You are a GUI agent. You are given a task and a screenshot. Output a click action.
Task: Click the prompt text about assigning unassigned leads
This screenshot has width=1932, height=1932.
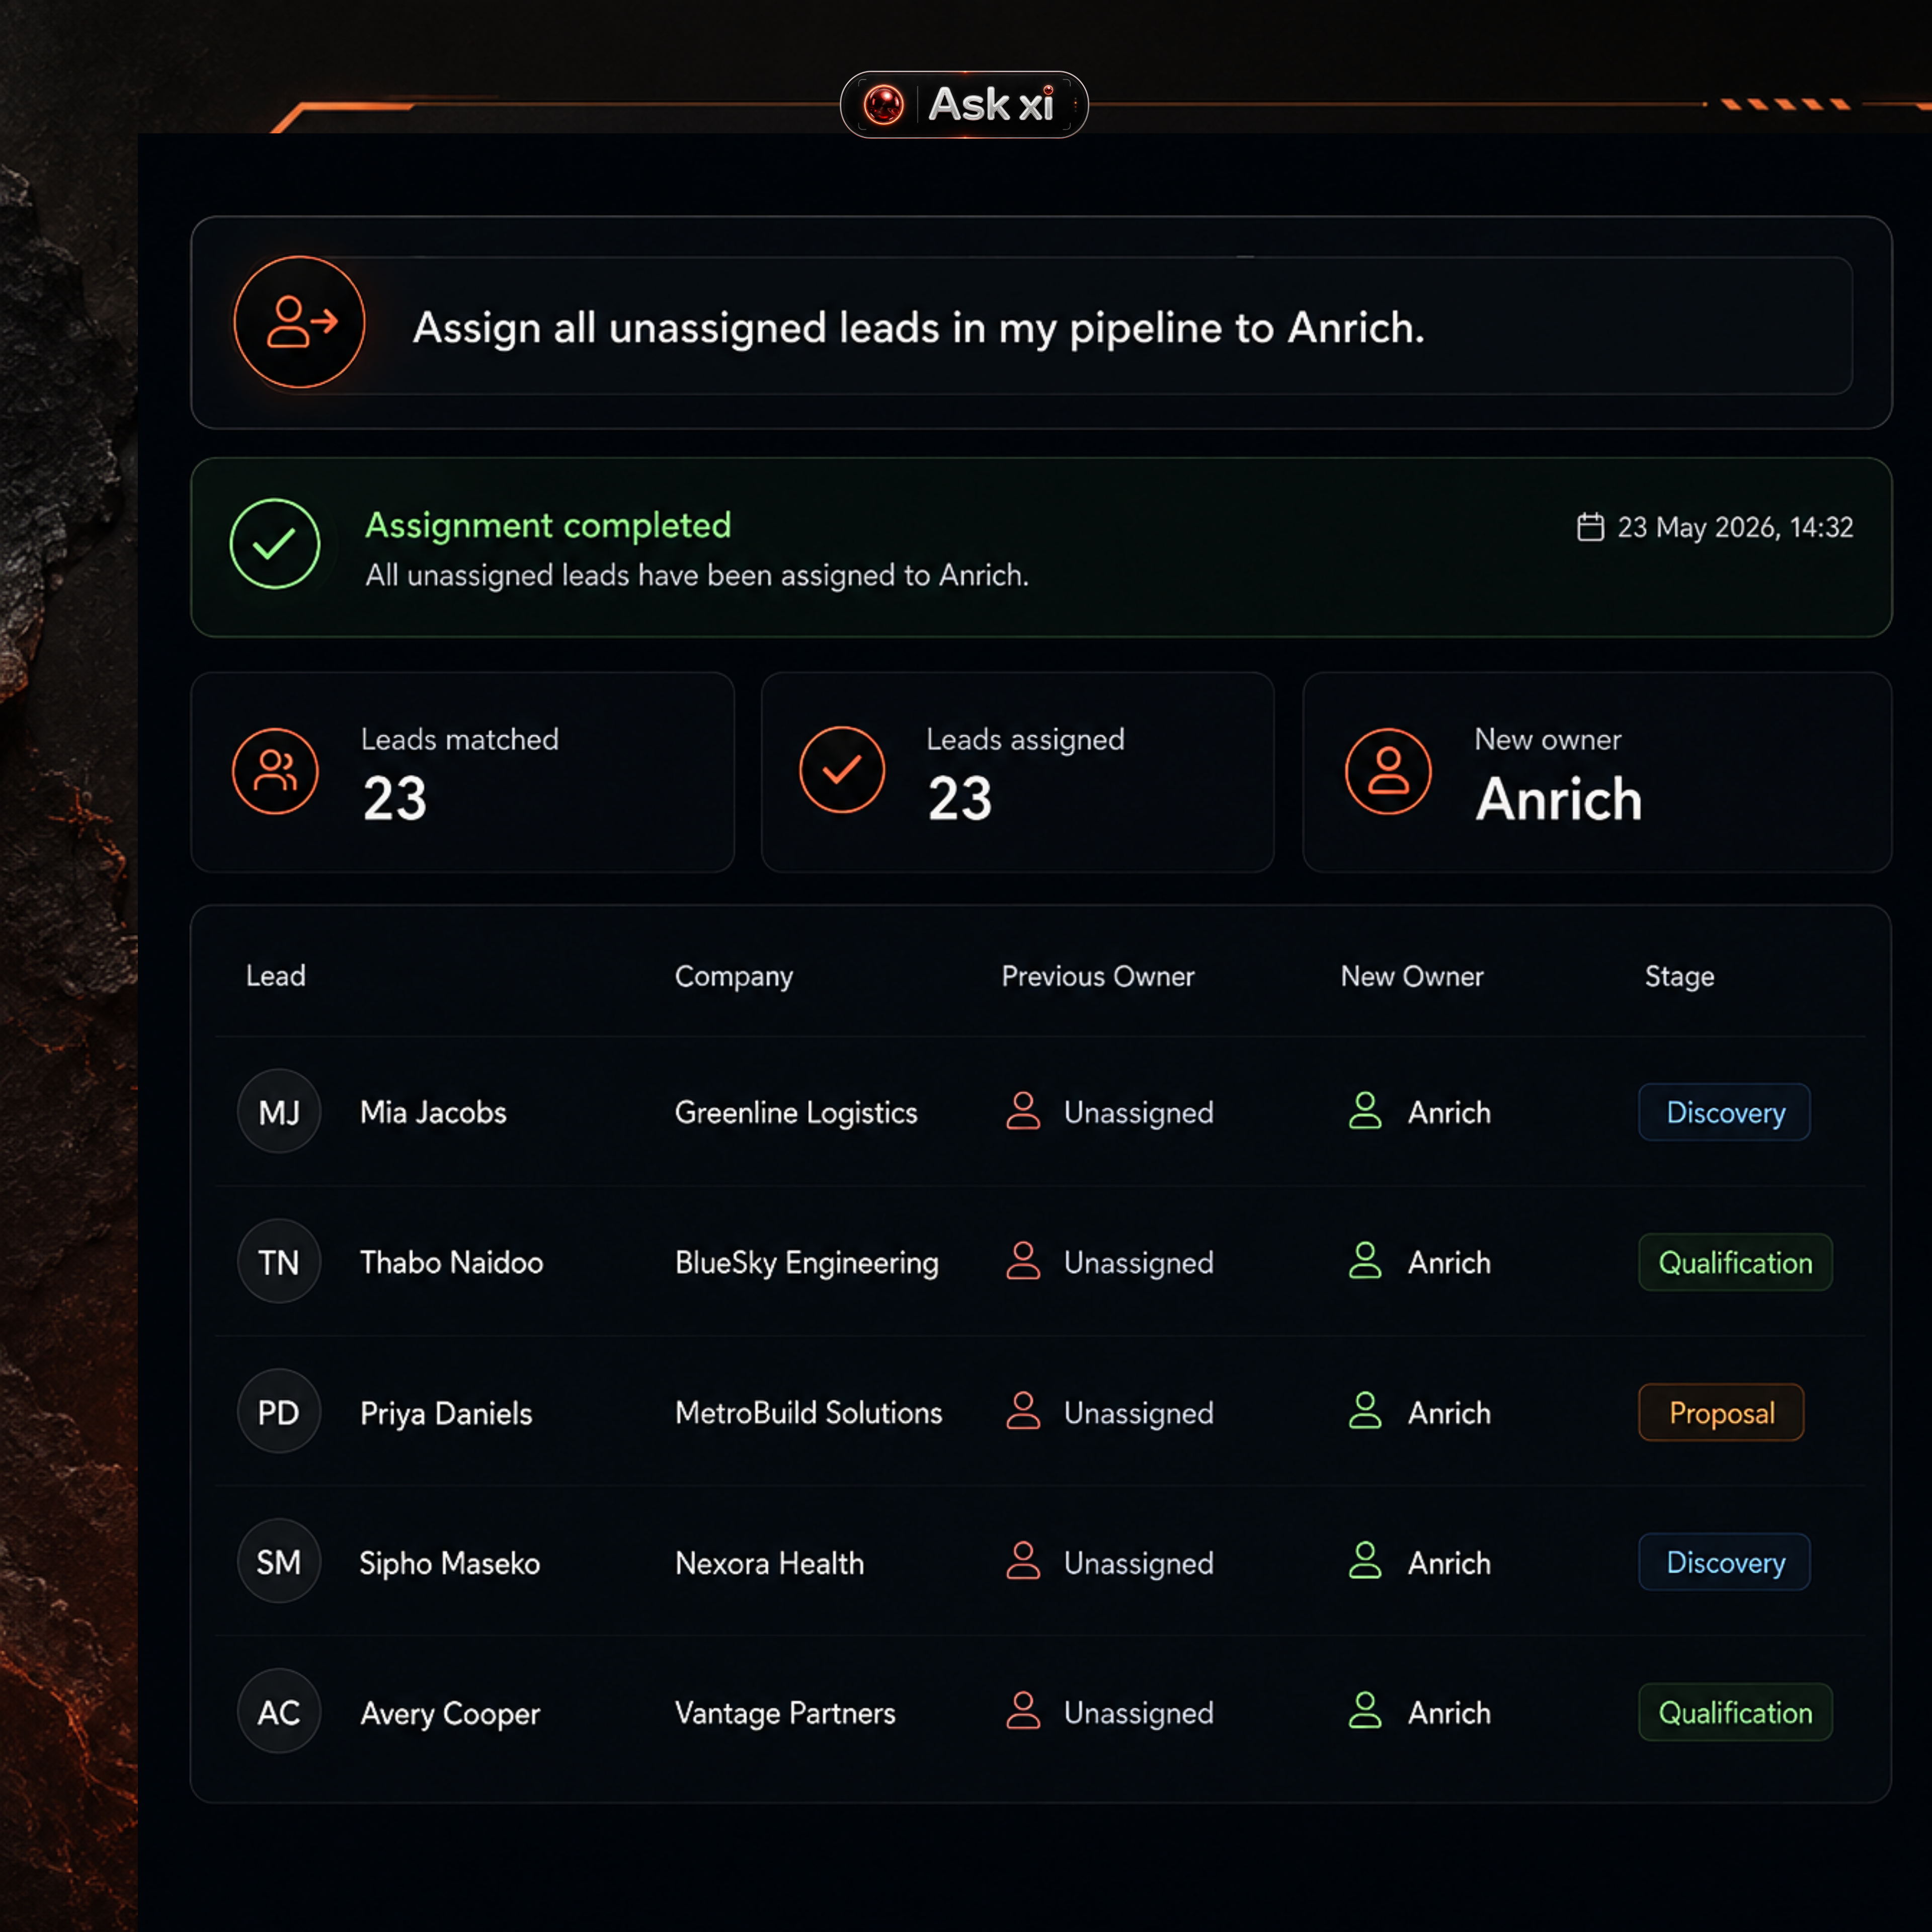[x=918, y=328]
